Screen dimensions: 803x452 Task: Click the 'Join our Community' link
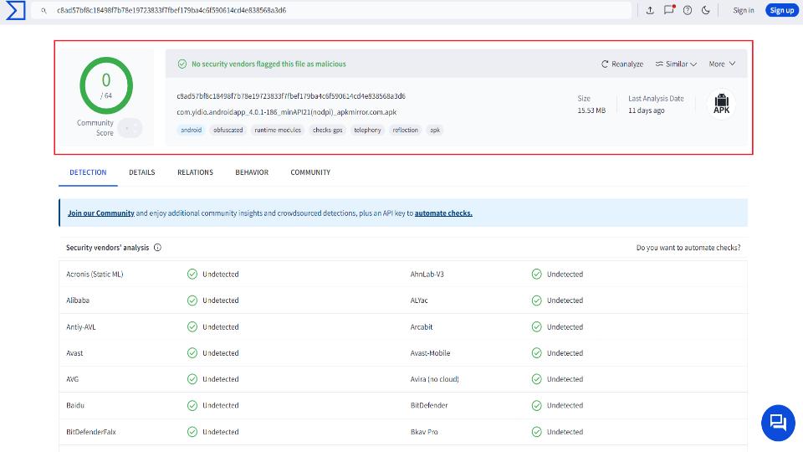[101, 213]
